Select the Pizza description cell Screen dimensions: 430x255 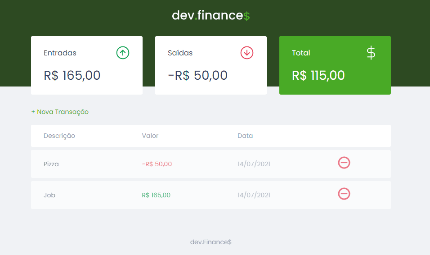click(x=51, y=164)
